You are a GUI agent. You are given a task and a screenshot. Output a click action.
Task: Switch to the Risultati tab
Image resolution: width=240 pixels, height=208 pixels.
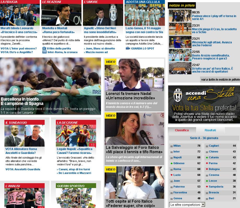210,130
